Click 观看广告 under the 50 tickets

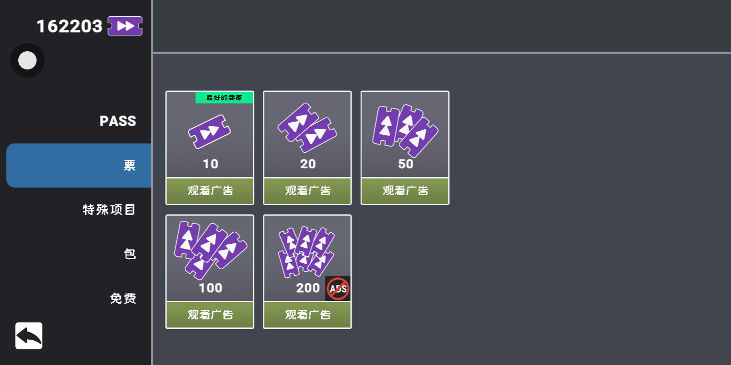click(405, 191)
